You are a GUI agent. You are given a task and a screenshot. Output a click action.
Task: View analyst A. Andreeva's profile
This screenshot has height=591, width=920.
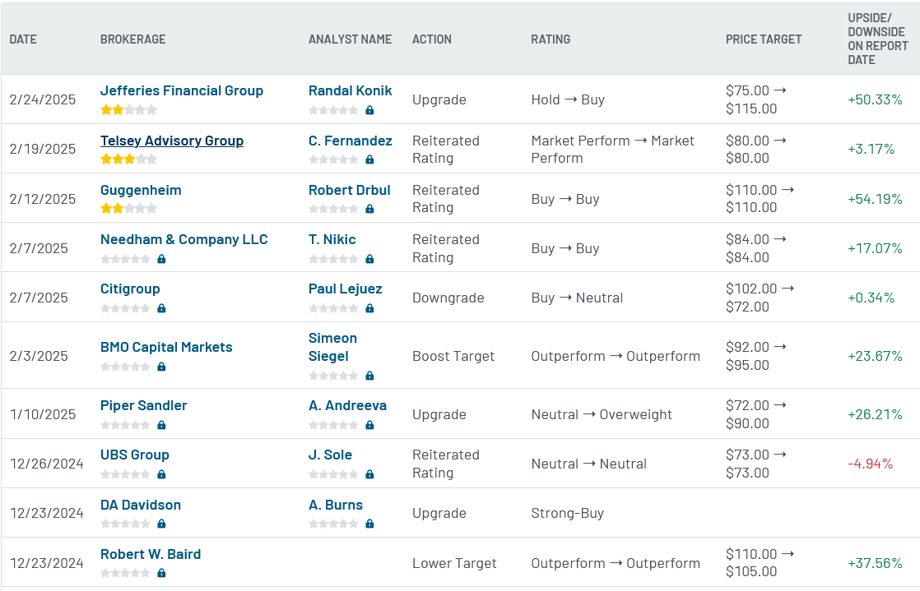click(347, 405)
